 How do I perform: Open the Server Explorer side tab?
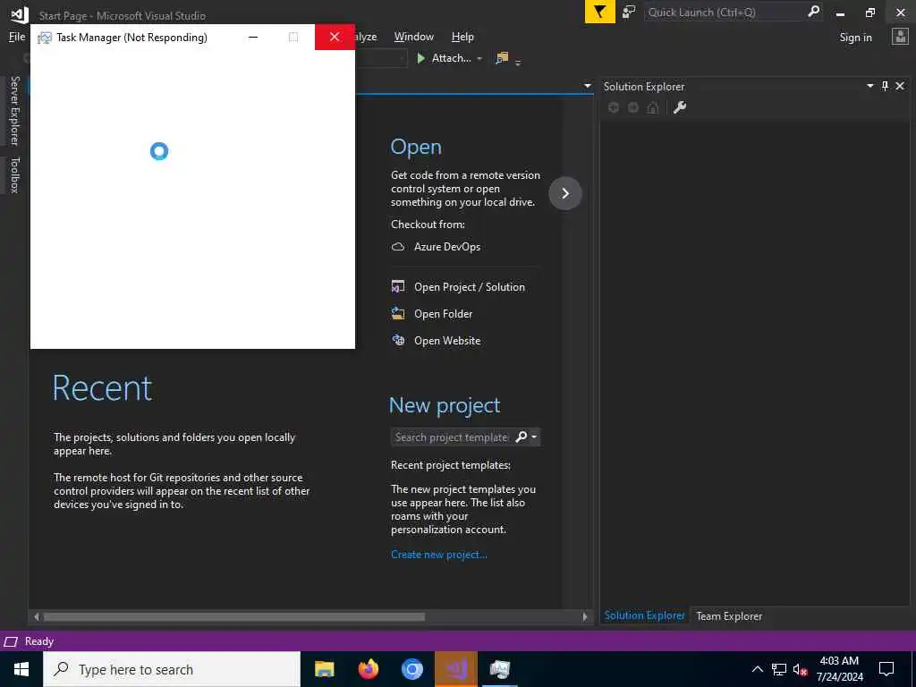point(14,111)
